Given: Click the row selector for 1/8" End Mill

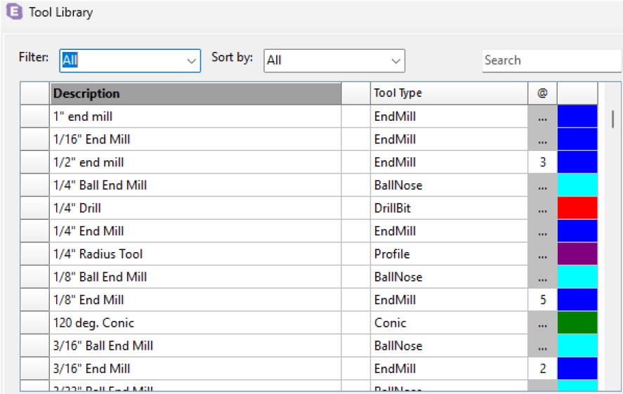Looking at the screenshot, I should pyautogui.click(x=34, y=300).
